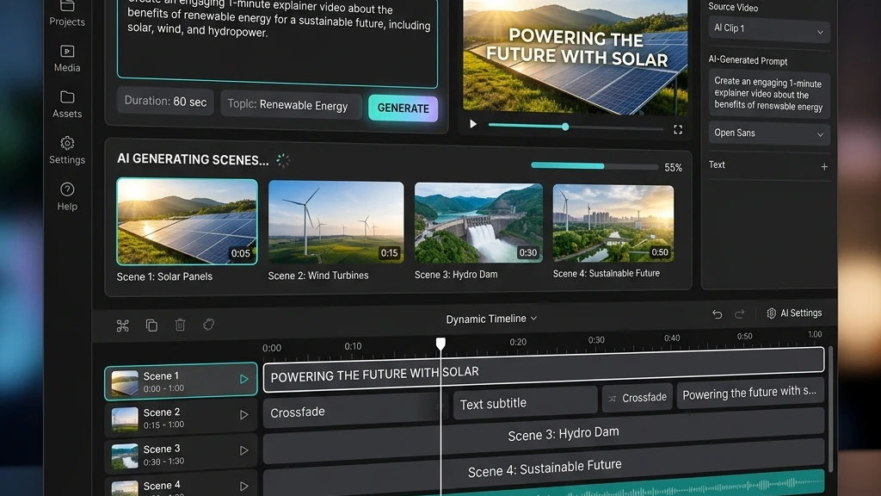Click the timeline playhead marker
Viewport: 881px width, 496px height.
(x=440, y=344)
